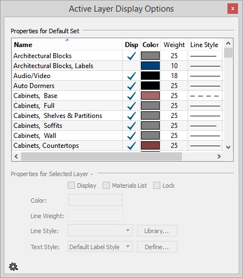Click blue color swatch for Architectural Blocks, Labels

click(150, 66)
